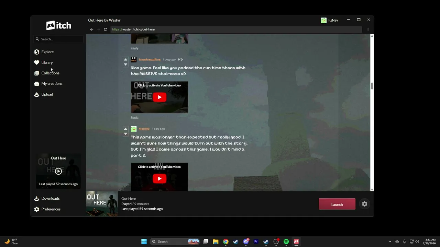Click the page vertical scrollbar thumb
The height and width of the screenshot is (247, 440).
pyautogui.click(x=372, y=86)
